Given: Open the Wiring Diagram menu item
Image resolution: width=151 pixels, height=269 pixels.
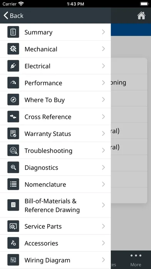Looking at the screenshot, I should coord(55,260).
